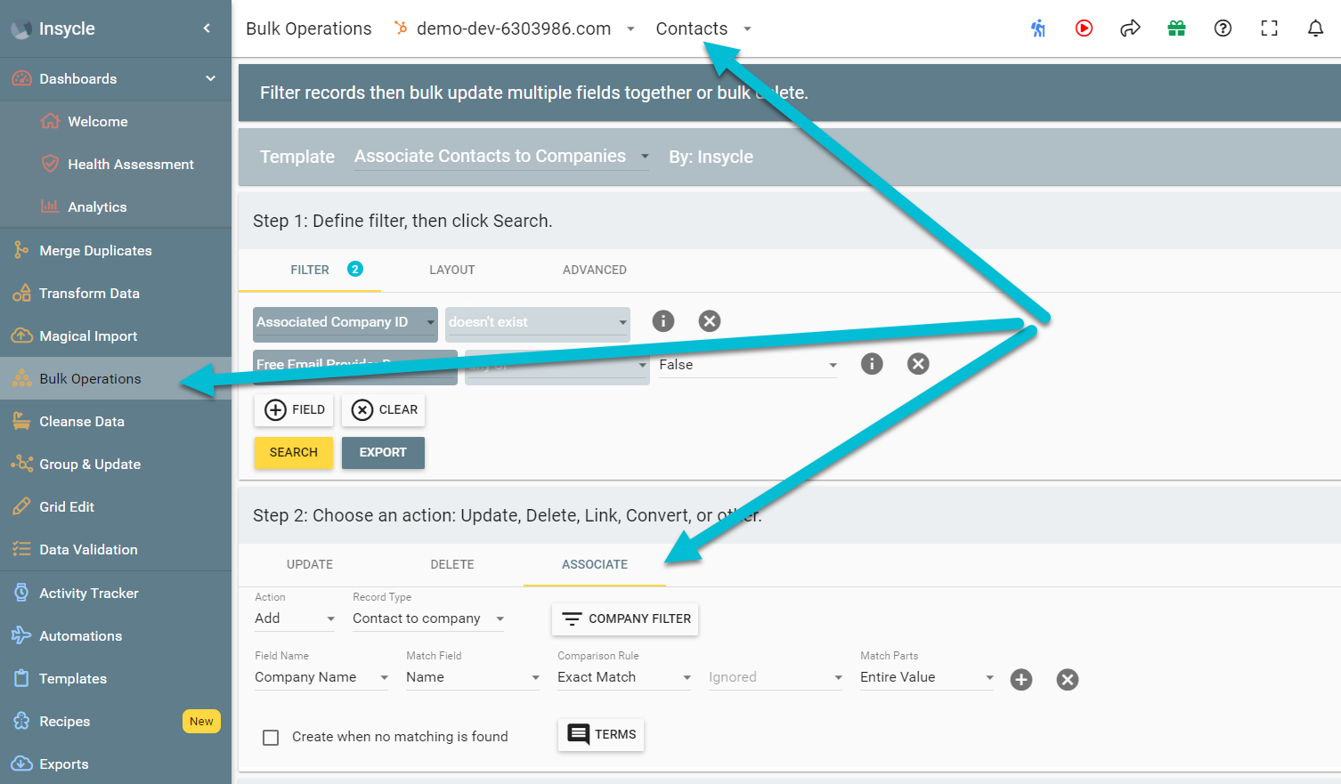Open Merge Duplicates in sidebar
The height and width of the screenshot is (784, 1341).
pyautogui.click(x=116, y=251)
